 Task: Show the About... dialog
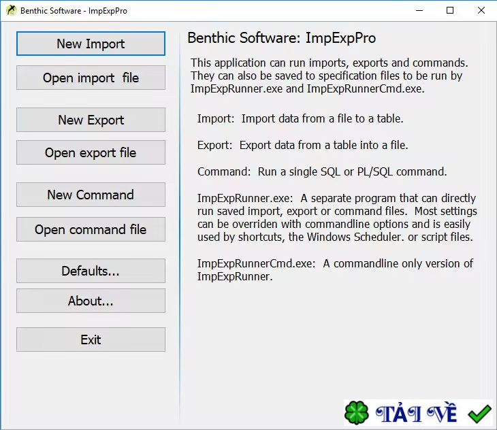pyautogui.click(x=91, y=301)
